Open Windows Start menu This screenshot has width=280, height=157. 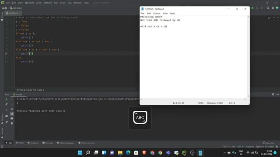coord(80,153)
